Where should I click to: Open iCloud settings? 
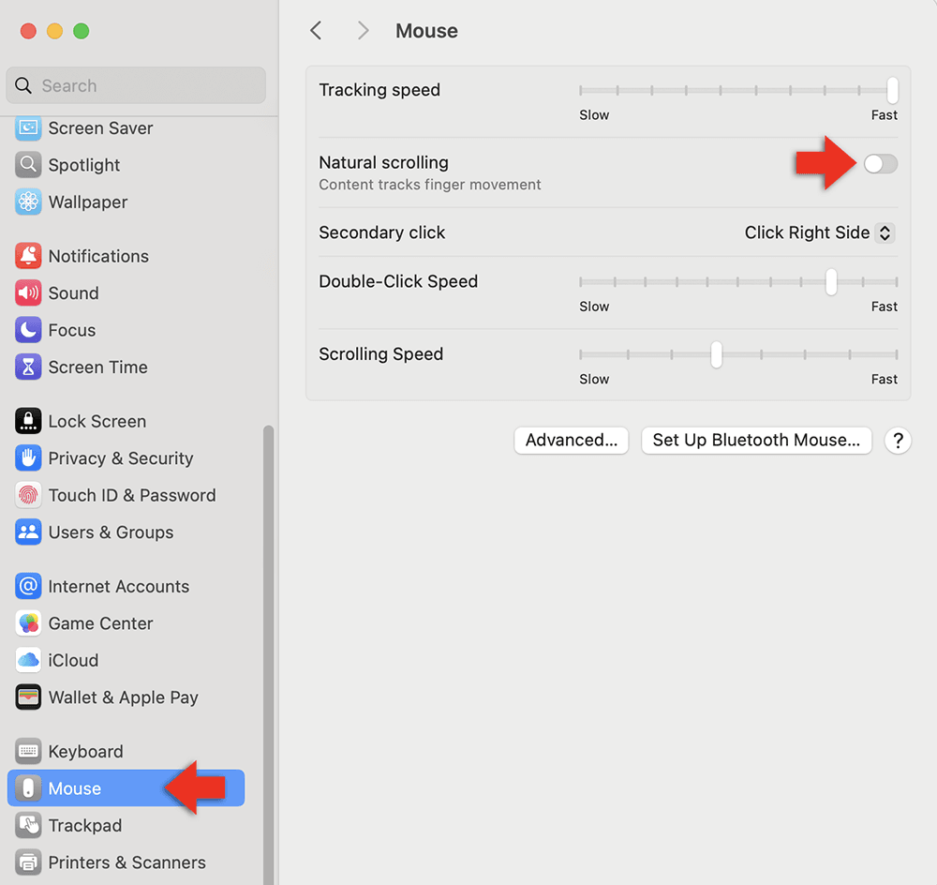click(126, 660)
